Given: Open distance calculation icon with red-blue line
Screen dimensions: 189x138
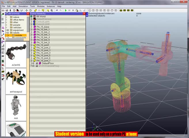Looking at the screenshot, I should point(3,35).
